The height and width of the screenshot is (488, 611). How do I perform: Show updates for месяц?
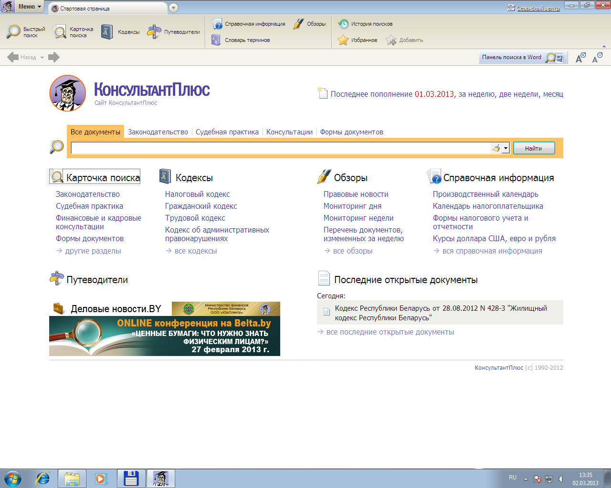(x=553, y=94)
